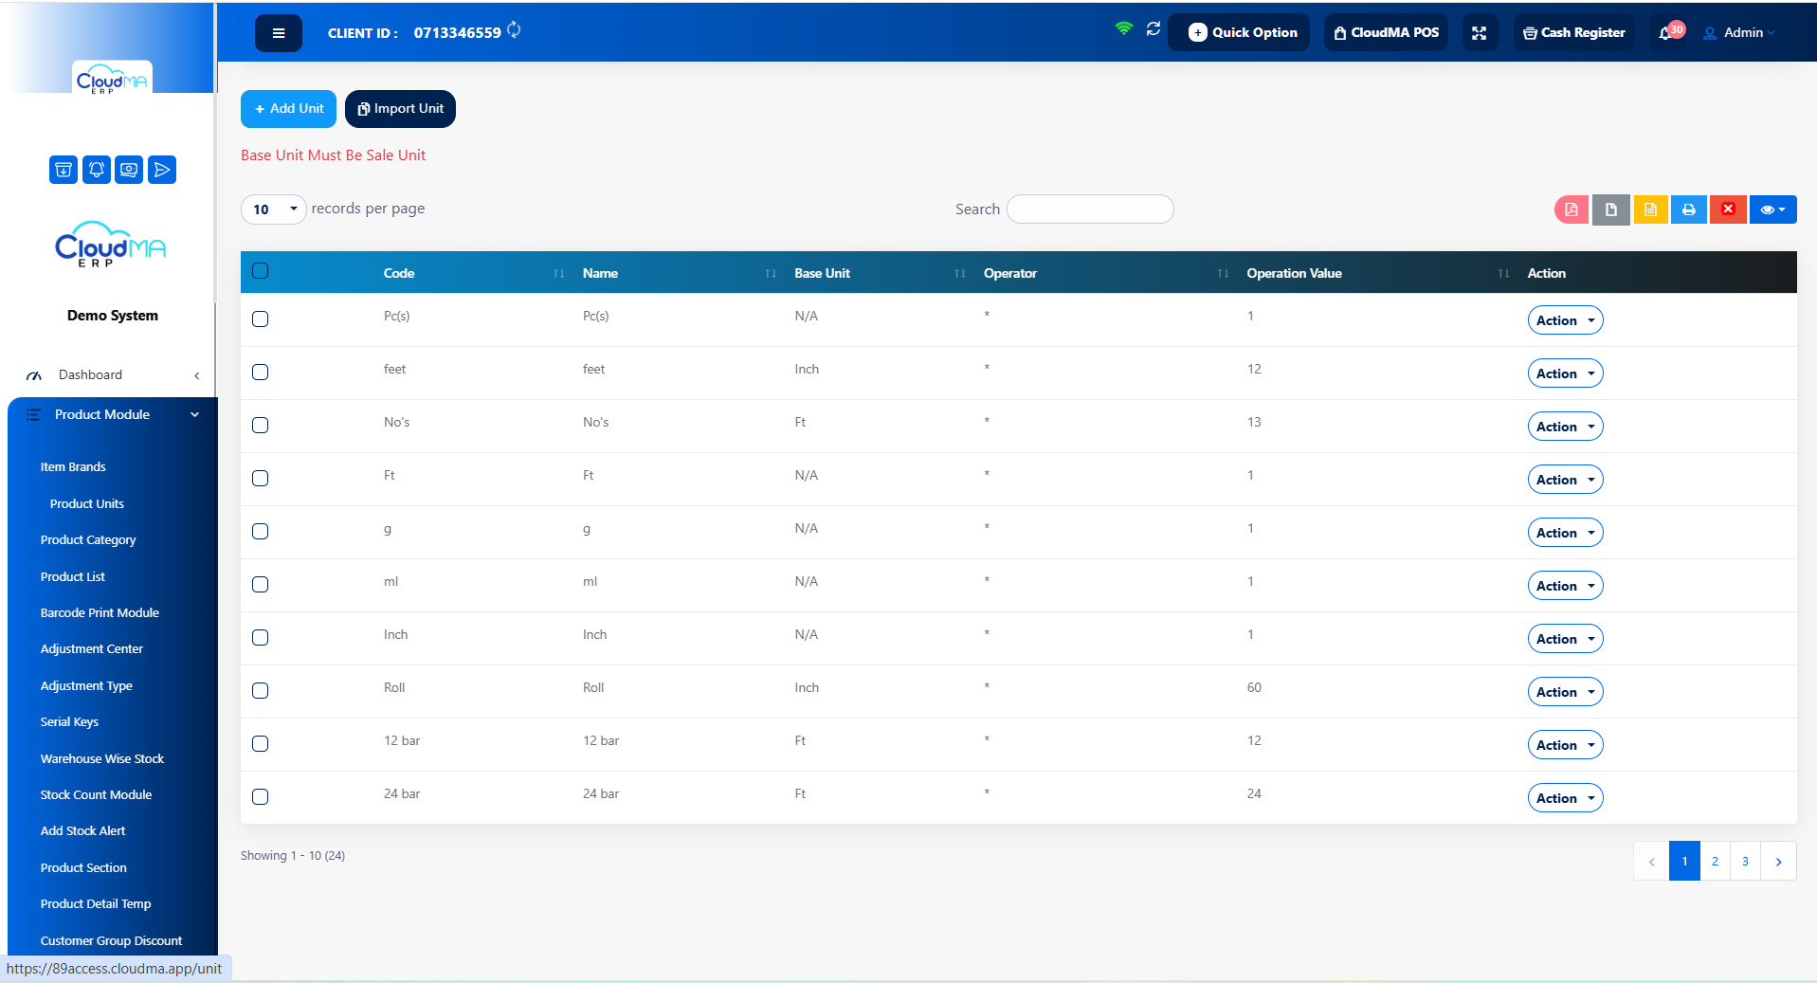
Task: Click the paper plane sidebar shortcut
Action: (x=162, y=170)
